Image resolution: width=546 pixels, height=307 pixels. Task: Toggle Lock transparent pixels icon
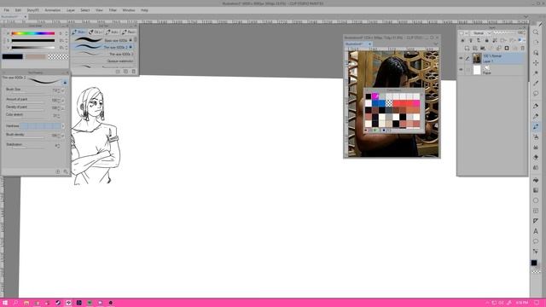pyautogui.click(x=495, y=40)
